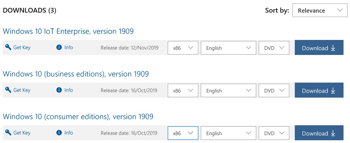Click info icon for consumer editions row
350x143 pixels.
point(59,133)
